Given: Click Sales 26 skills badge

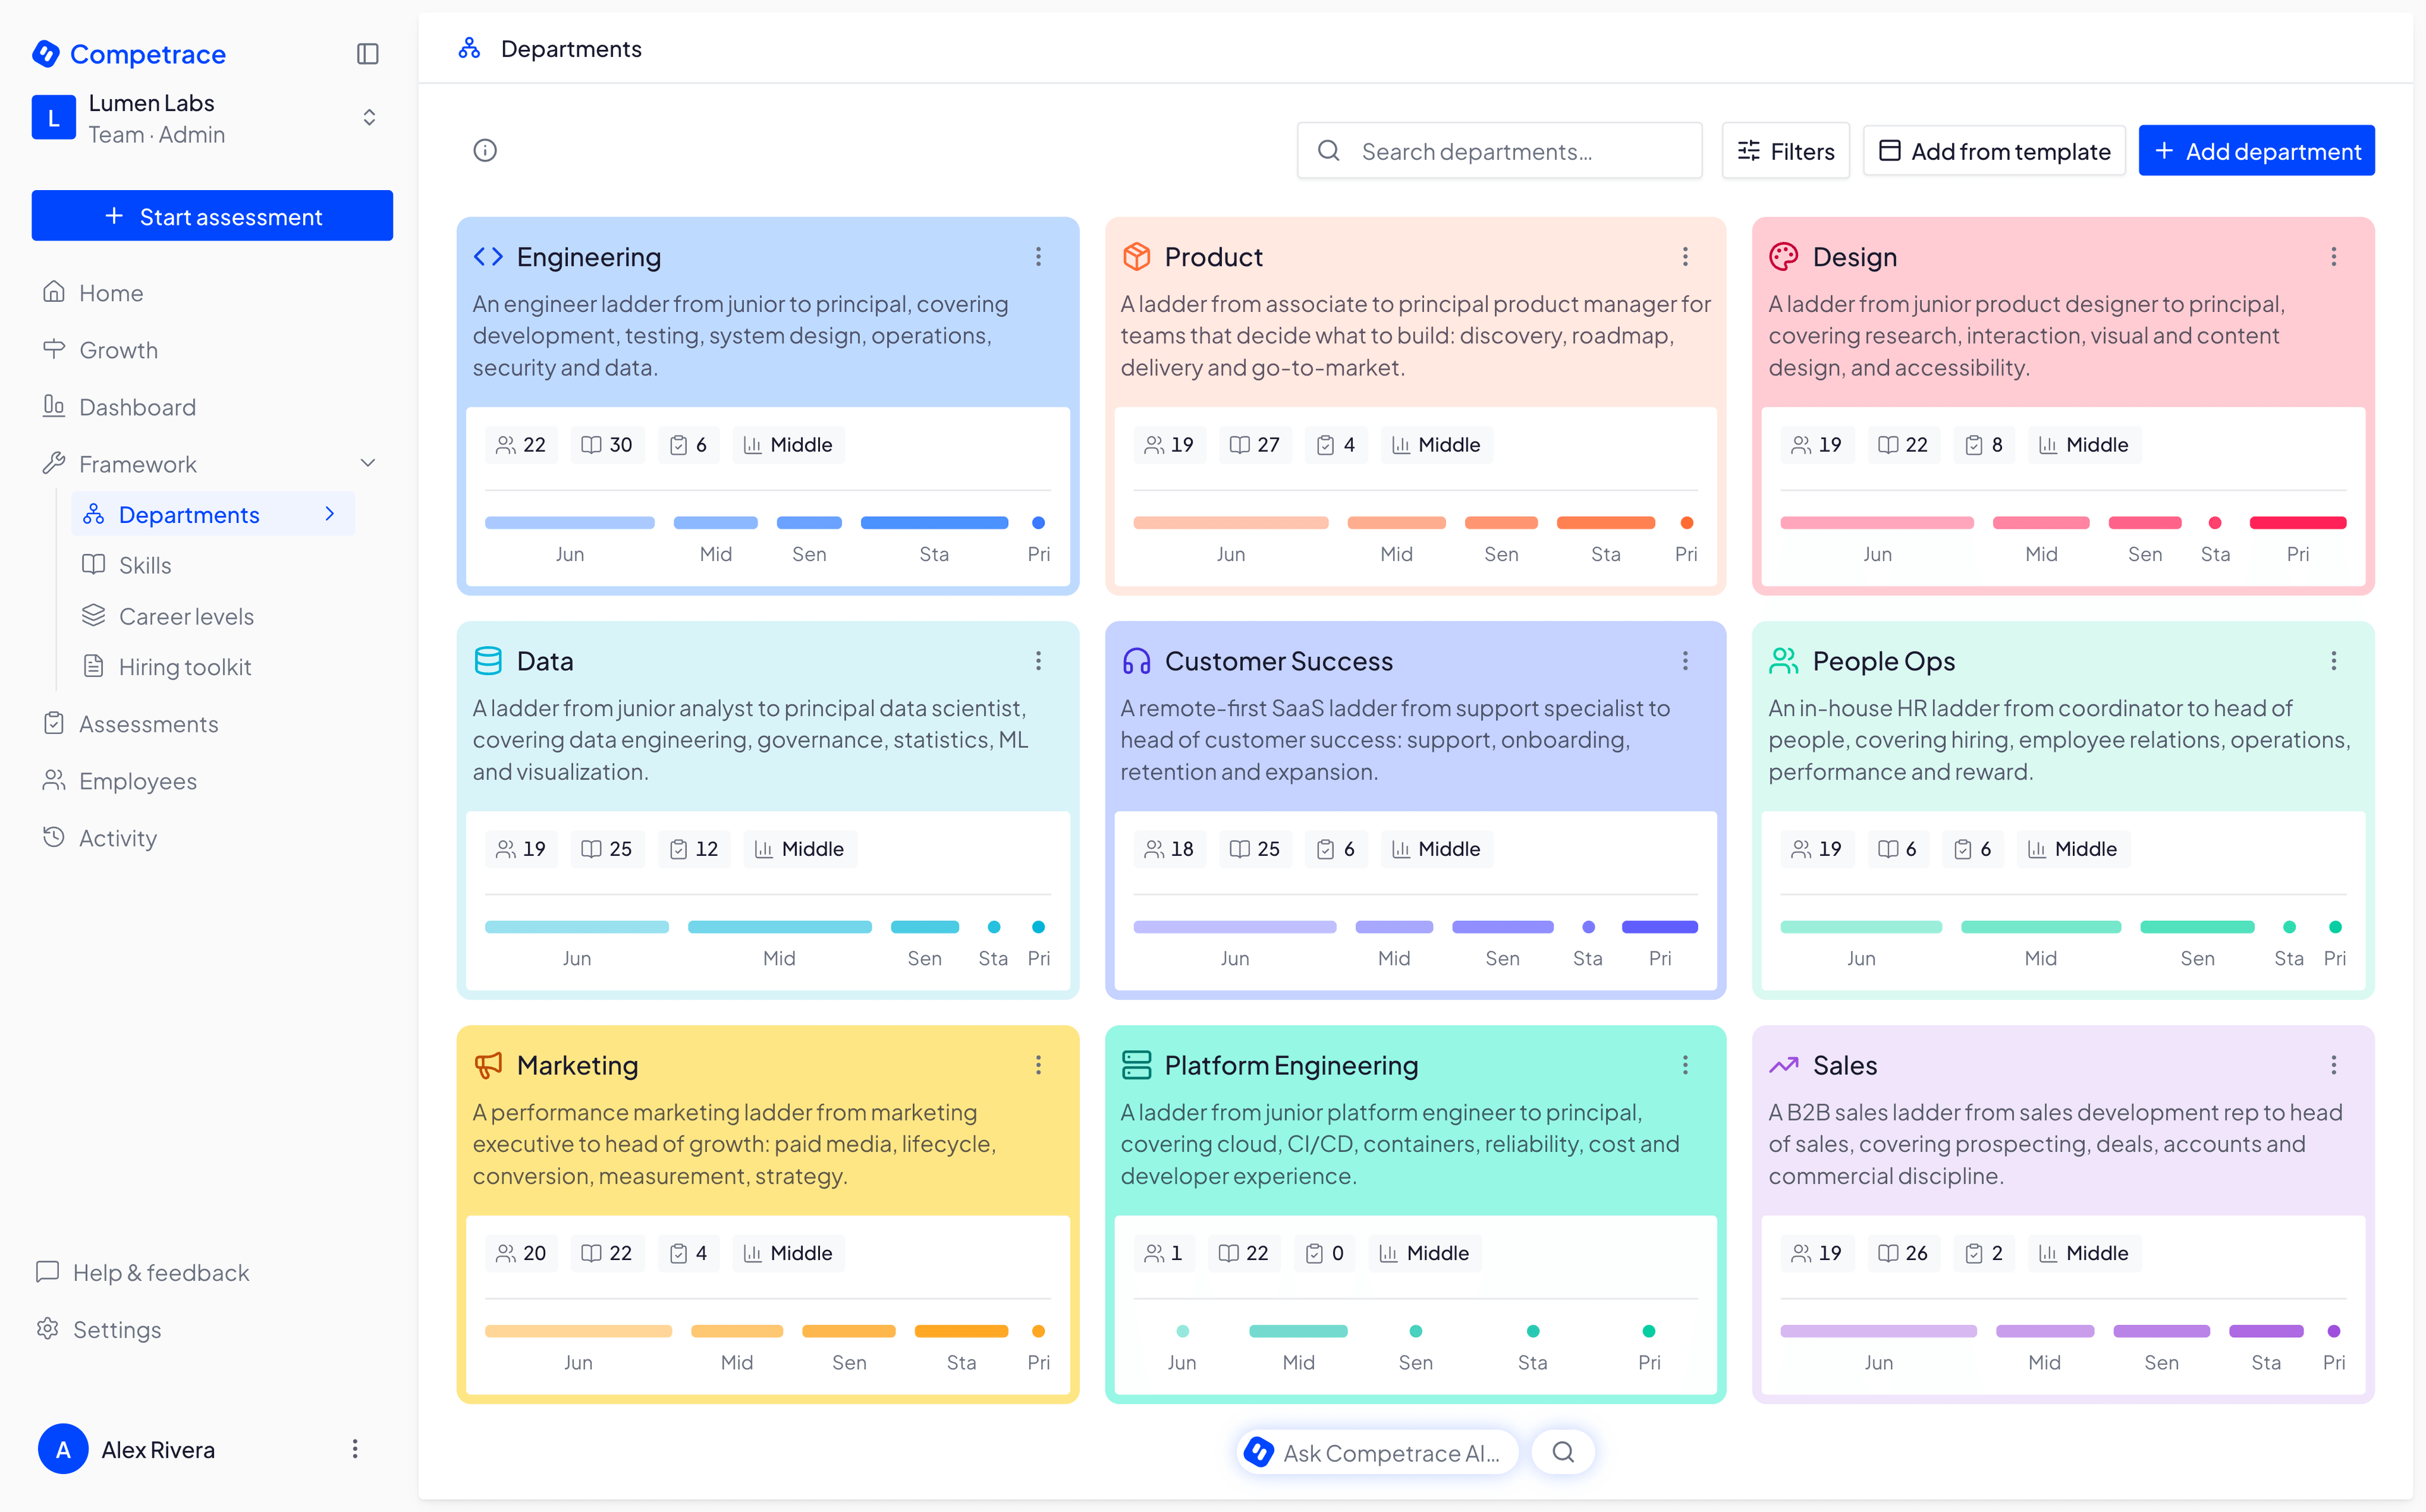Looking at the screenshot, I should coord(1903,1253).
